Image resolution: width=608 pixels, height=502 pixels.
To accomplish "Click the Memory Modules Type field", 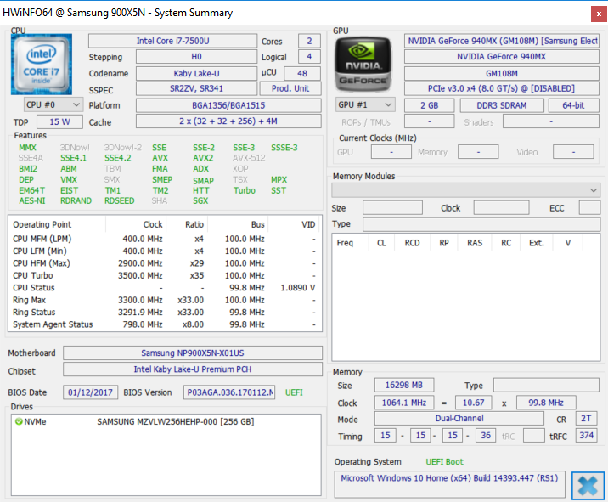I will (x=481, y=224).
